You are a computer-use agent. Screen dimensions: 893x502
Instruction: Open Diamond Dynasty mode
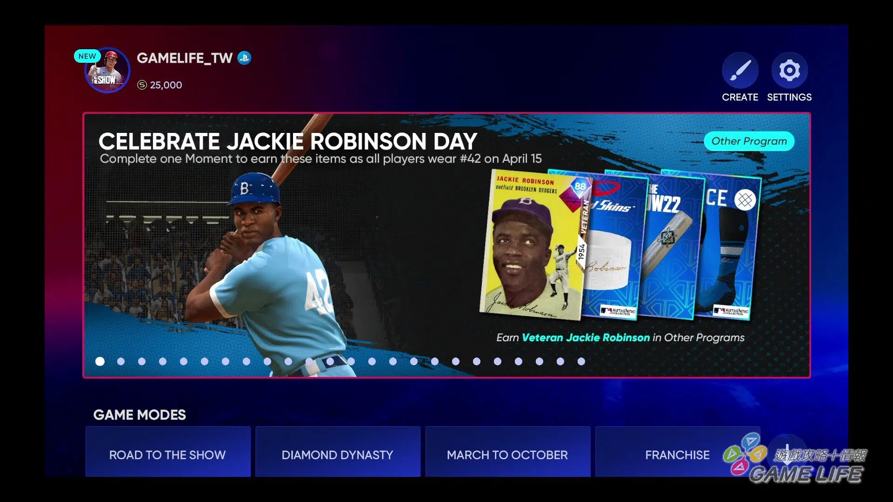coord(337,454)
